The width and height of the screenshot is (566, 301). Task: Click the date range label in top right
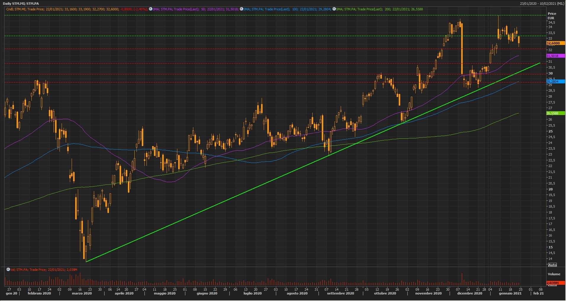[x=542, y=4]
